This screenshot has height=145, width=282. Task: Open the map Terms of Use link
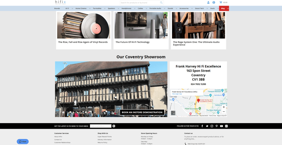pos(213,116)
